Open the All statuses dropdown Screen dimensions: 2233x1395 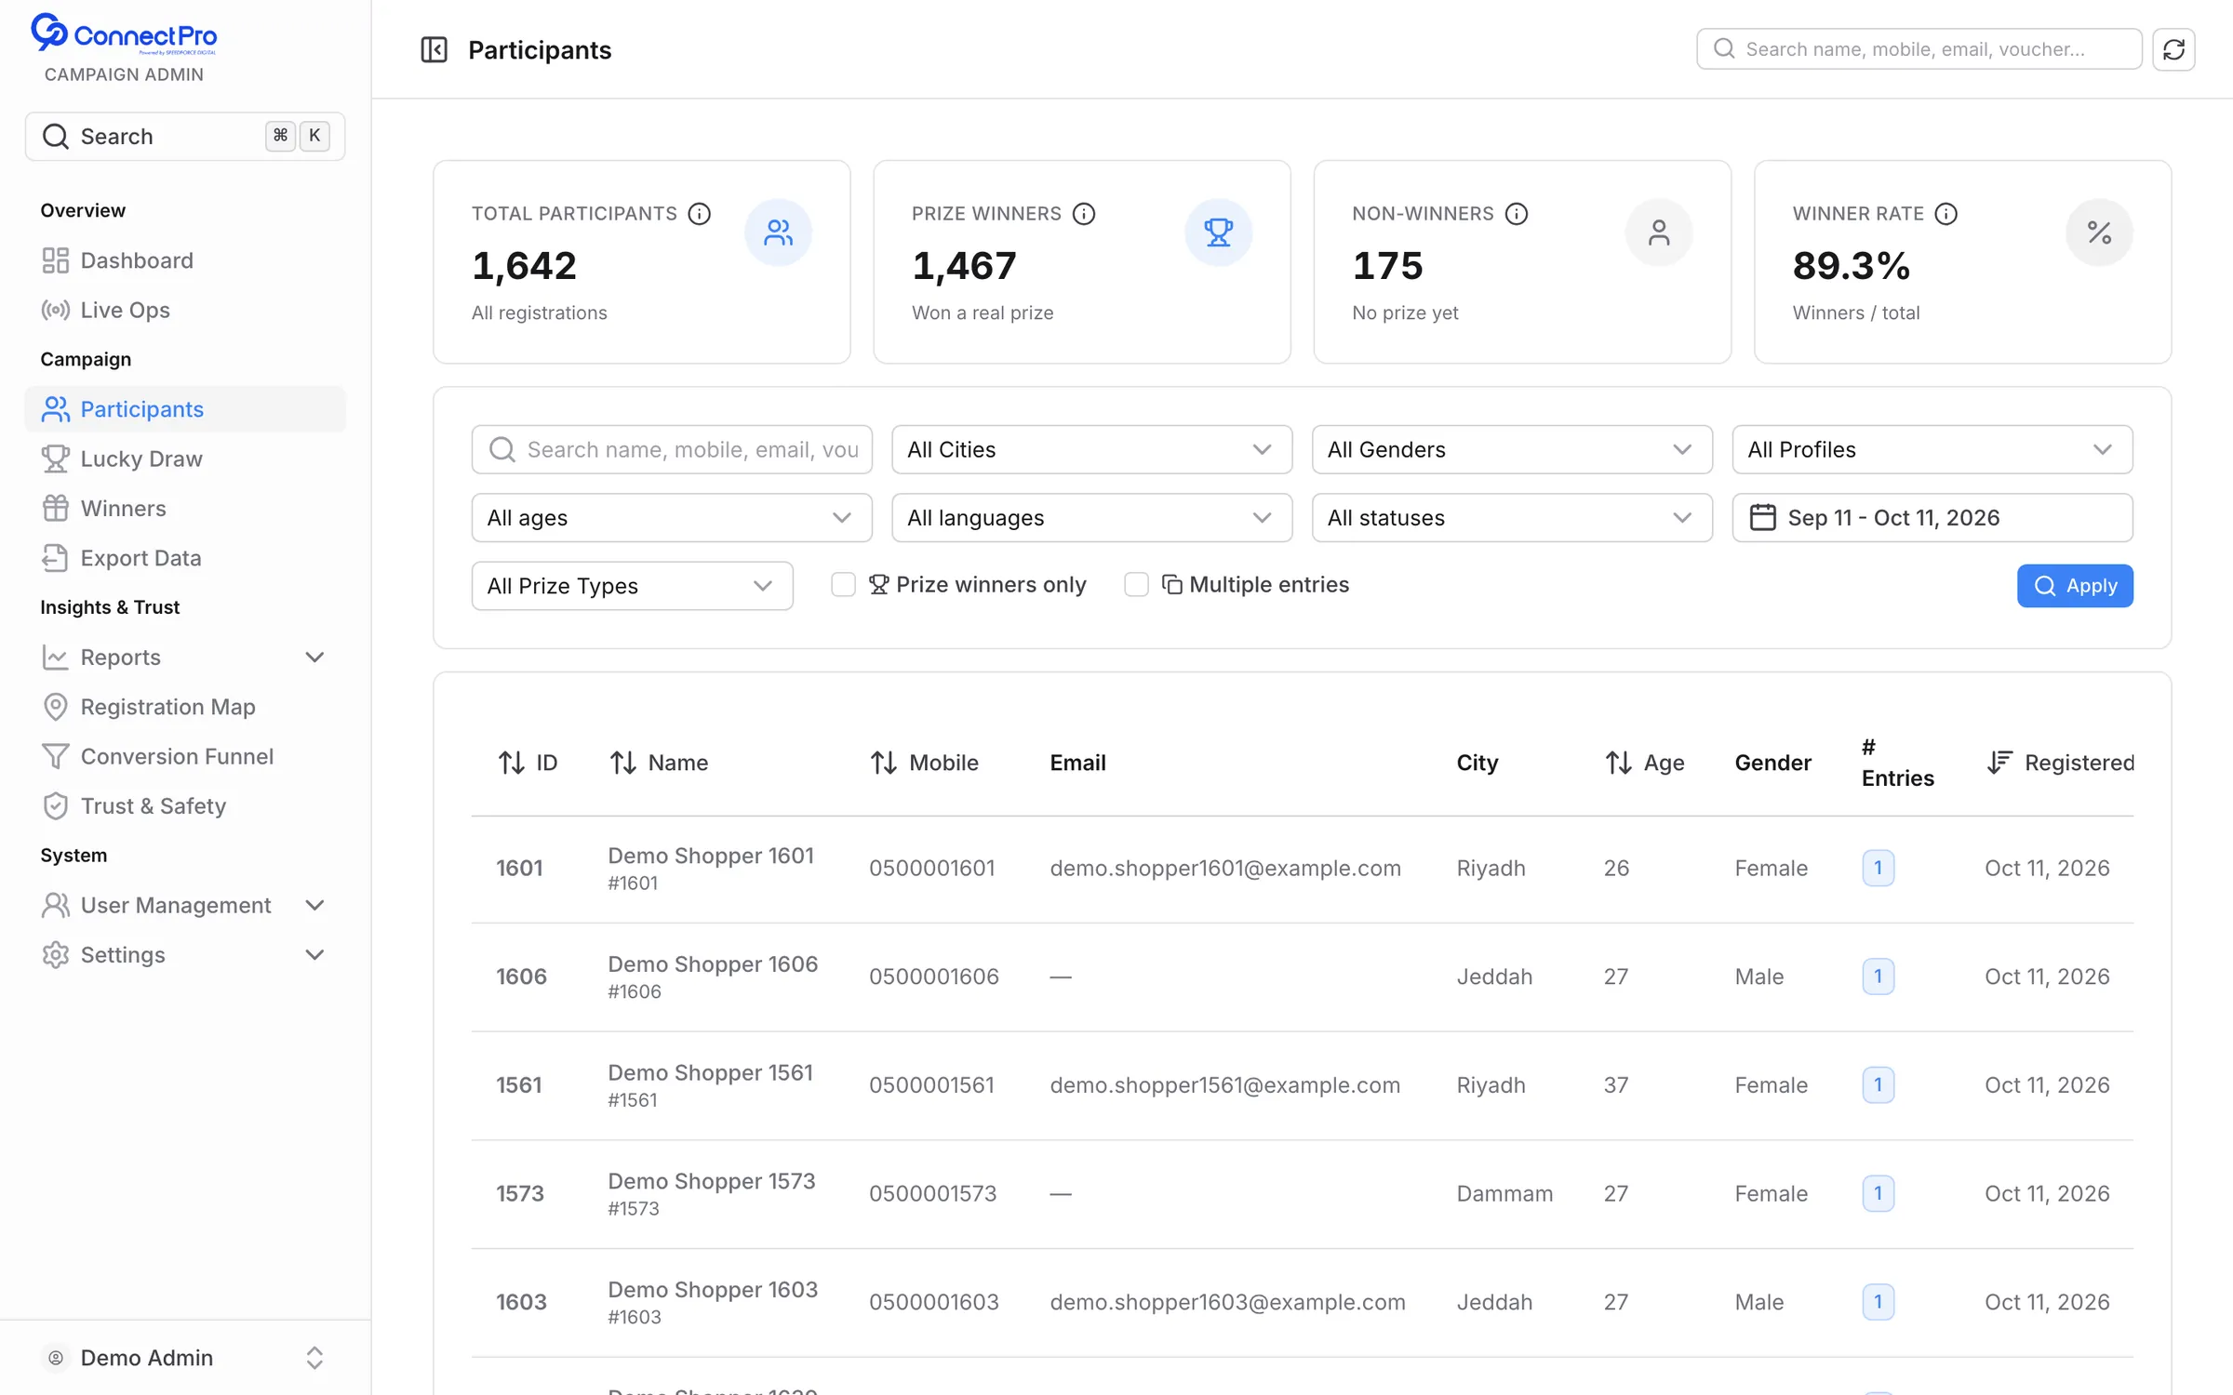(x=1512, y=517)
